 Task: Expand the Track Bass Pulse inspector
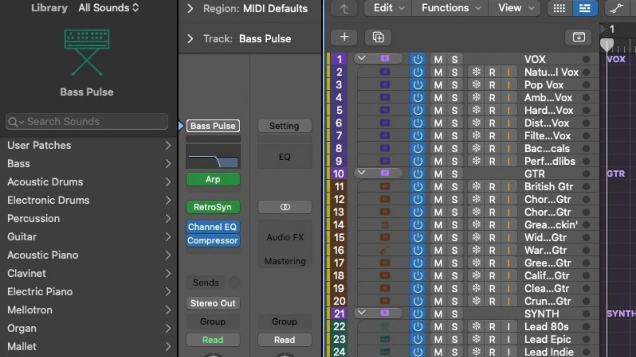pos(190,39)
